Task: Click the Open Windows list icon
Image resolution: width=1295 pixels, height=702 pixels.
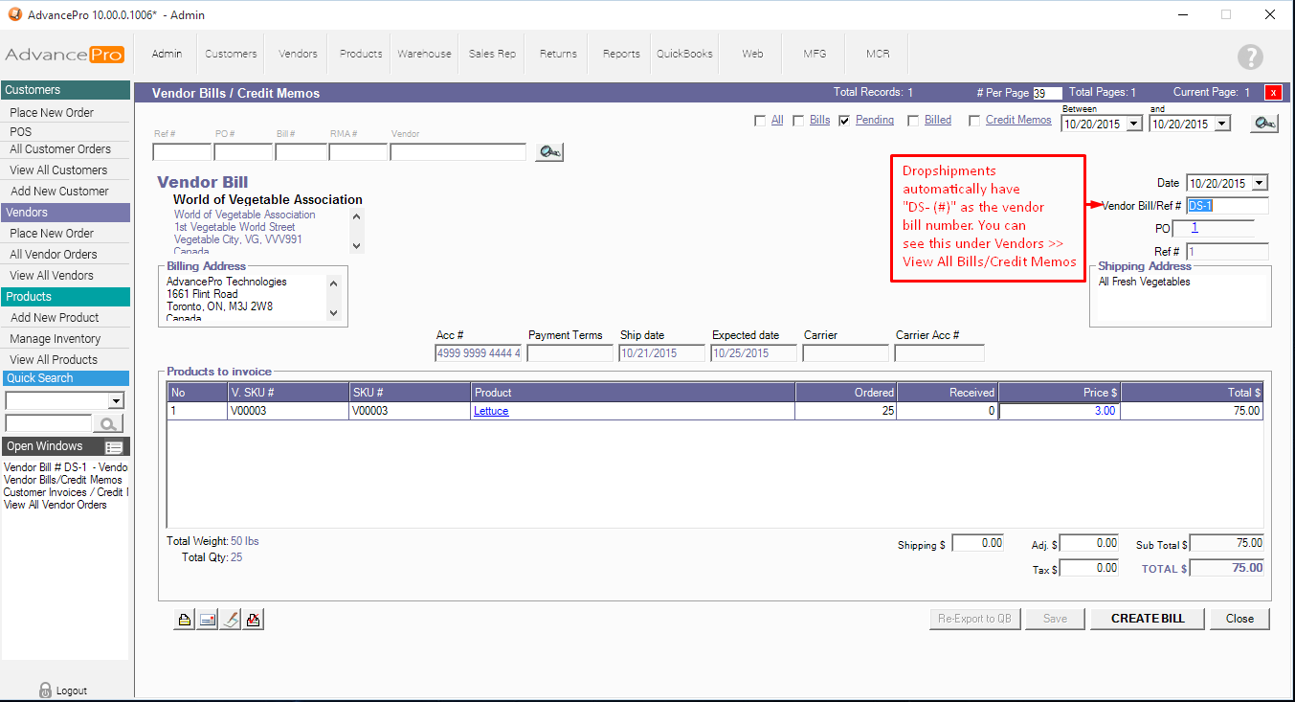Action: click(114, 447)
